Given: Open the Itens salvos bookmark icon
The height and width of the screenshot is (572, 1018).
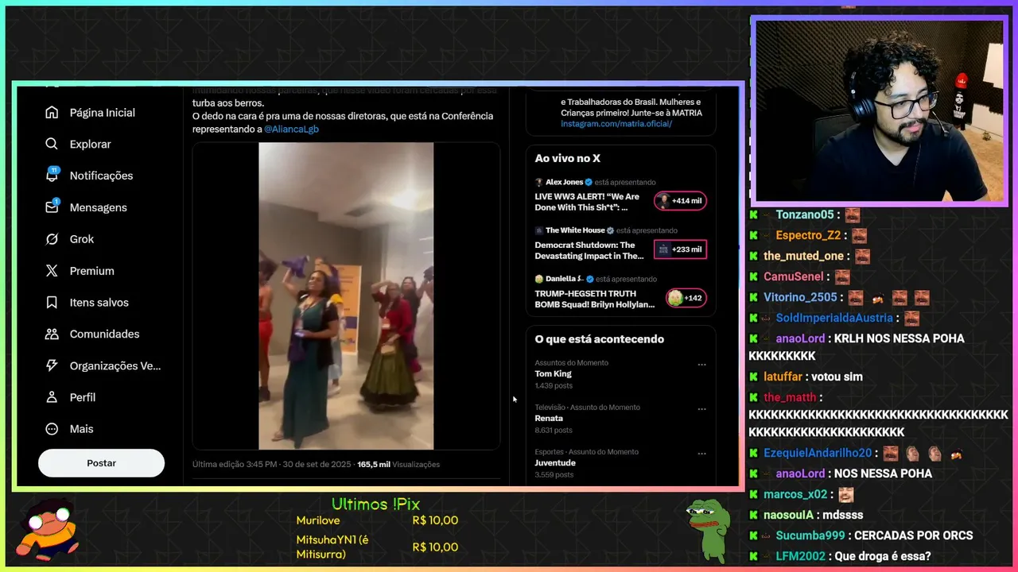Looking at the screenshot, I should (52, 303).
